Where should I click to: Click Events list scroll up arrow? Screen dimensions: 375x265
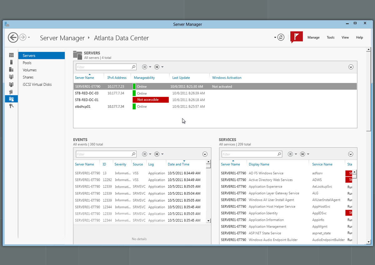pos(208,162)
